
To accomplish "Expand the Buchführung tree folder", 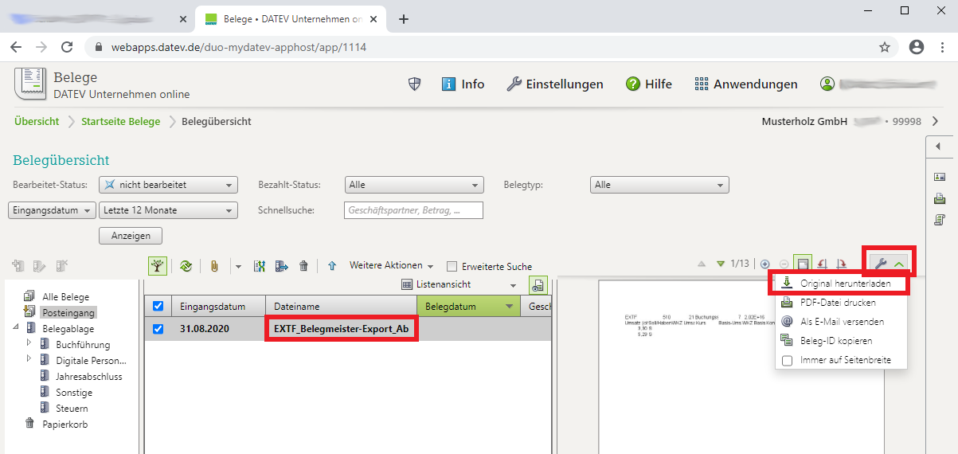I will 29,344.
